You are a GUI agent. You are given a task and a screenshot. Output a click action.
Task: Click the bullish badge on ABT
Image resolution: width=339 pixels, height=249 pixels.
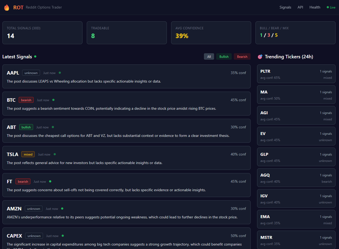point(26,127)
